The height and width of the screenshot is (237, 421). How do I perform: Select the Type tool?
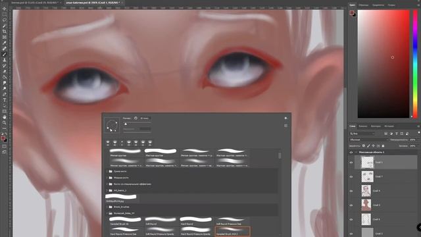(5, 99)
